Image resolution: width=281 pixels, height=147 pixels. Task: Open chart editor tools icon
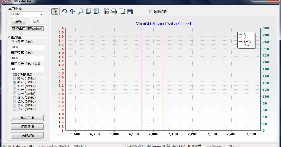coord(106,11)
